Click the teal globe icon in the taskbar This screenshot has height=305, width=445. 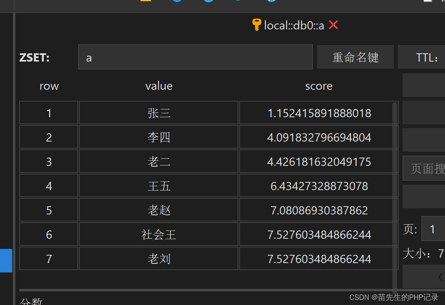271,1
